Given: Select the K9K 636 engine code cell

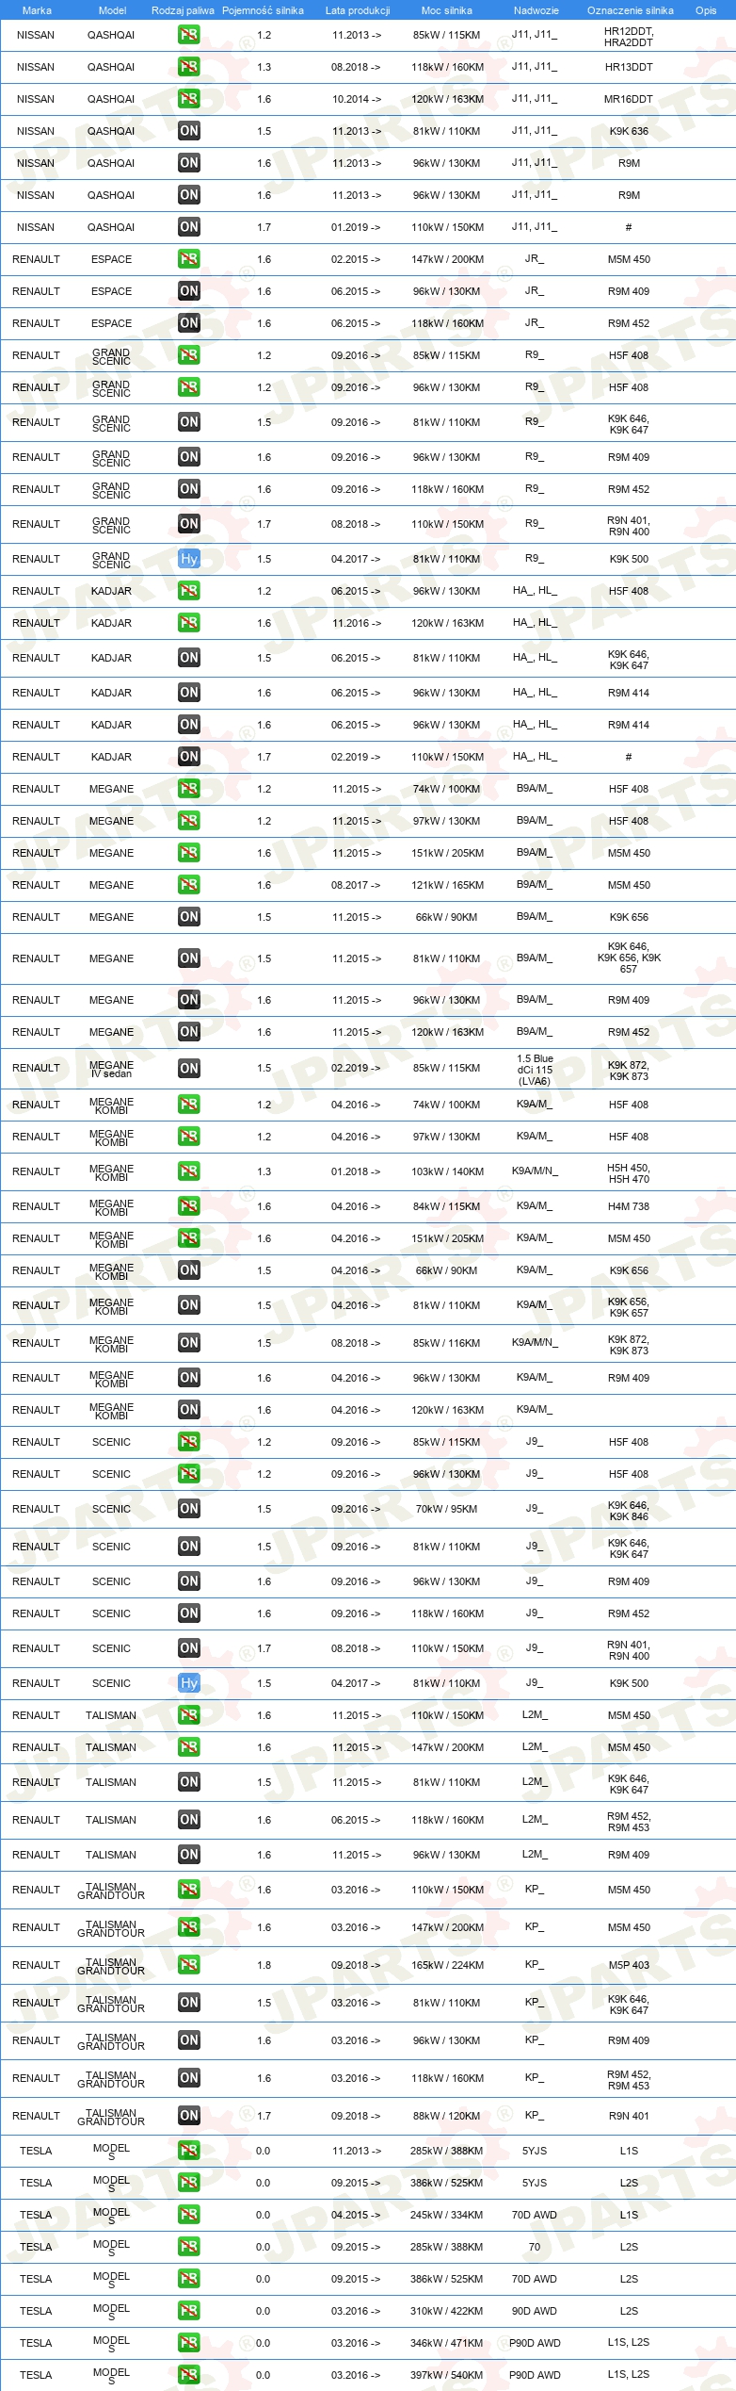Looking at the screenshot, I should click(629, 131).
